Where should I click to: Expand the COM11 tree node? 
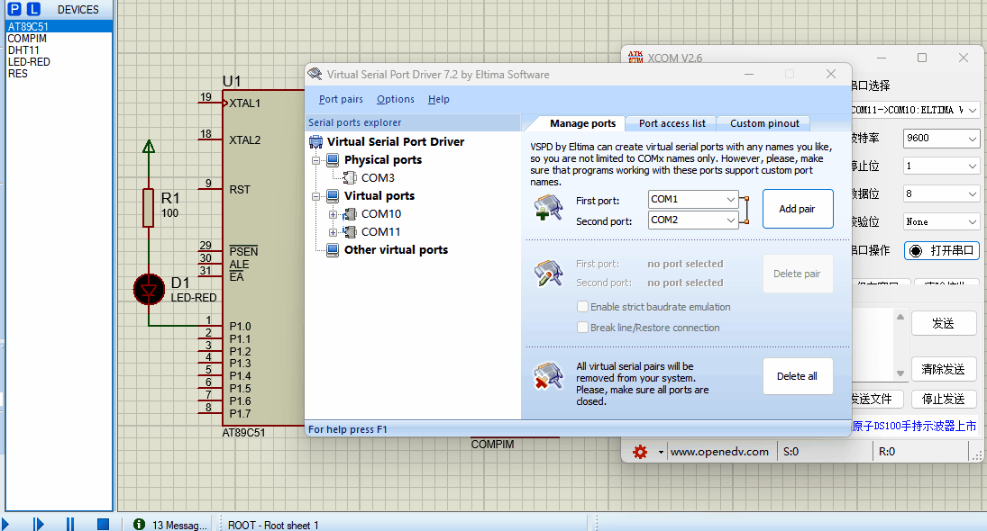coord(333,232)
